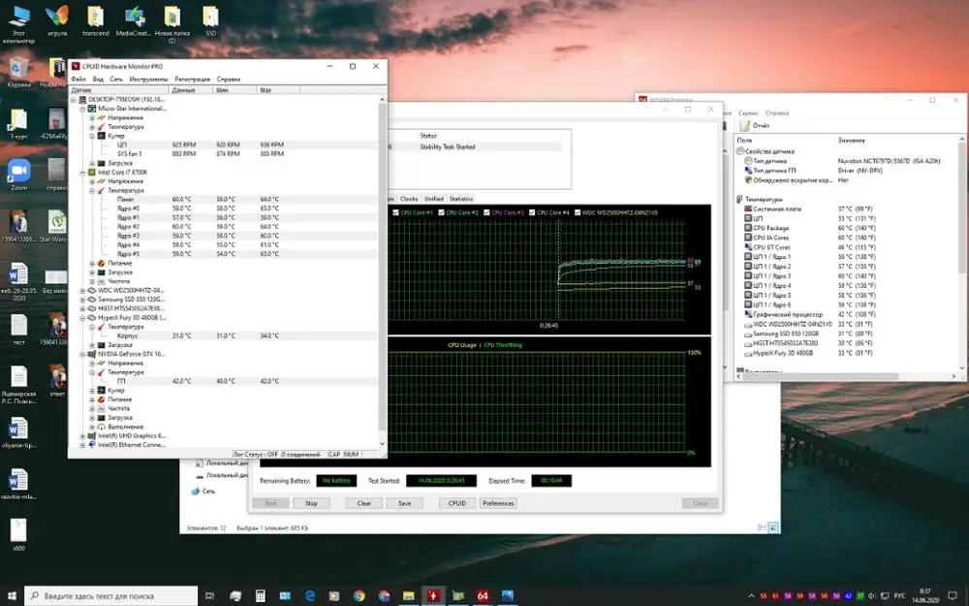Image resolution: width=969 pixels, height=606 pixels.
Task: Collapse the NVIDIA GeForce GTX node
Action: (84, 354)
